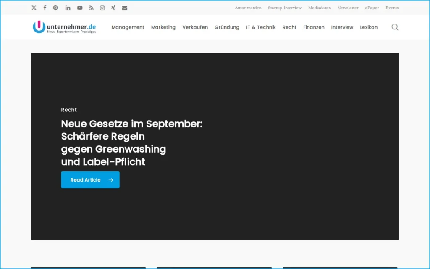Open the Recht menu item
The image size is (430, 269).
click(x=289, y=27)
